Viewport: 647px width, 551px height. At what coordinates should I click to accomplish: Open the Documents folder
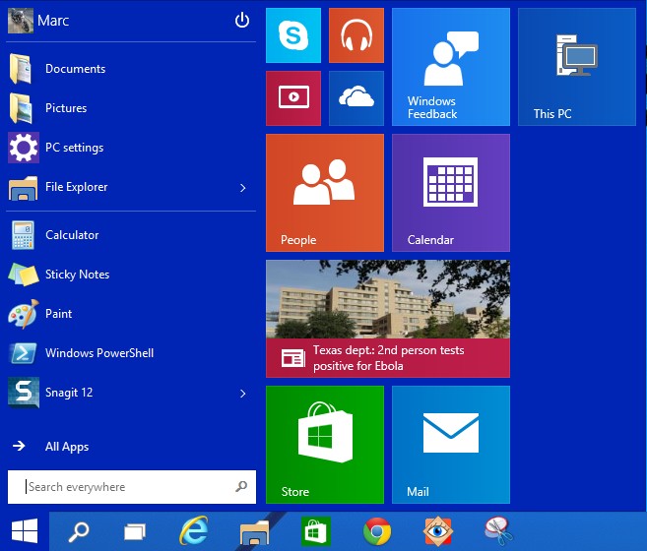pos(131,69)
